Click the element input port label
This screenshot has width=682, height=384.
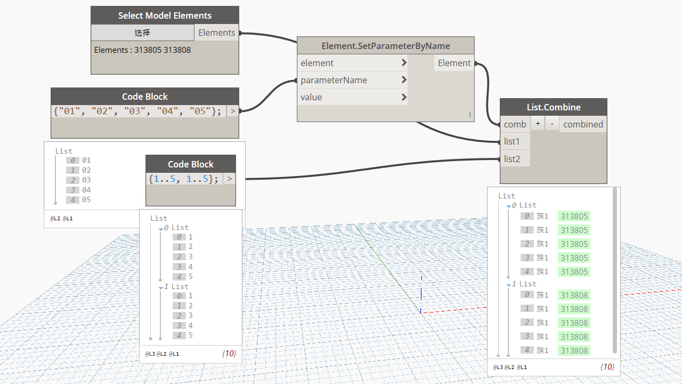pos(317,63)
